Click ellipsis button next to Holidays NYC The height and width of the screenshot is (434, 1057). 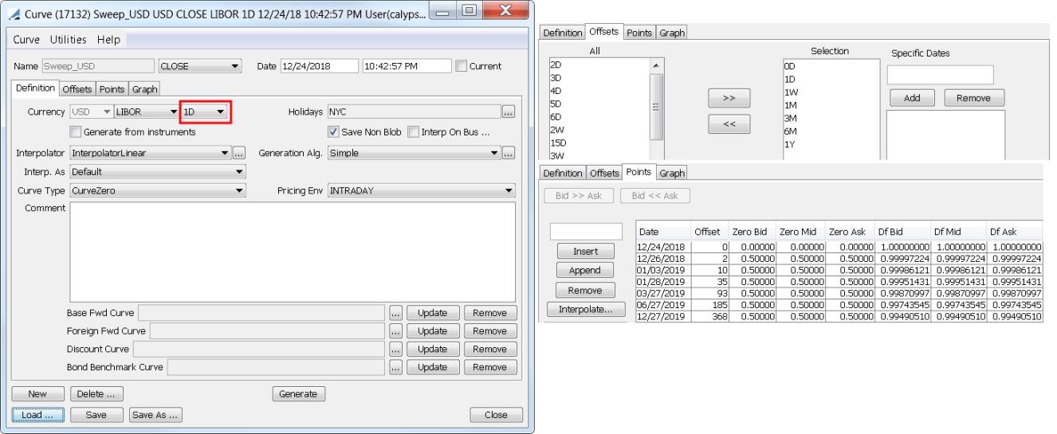509,112
